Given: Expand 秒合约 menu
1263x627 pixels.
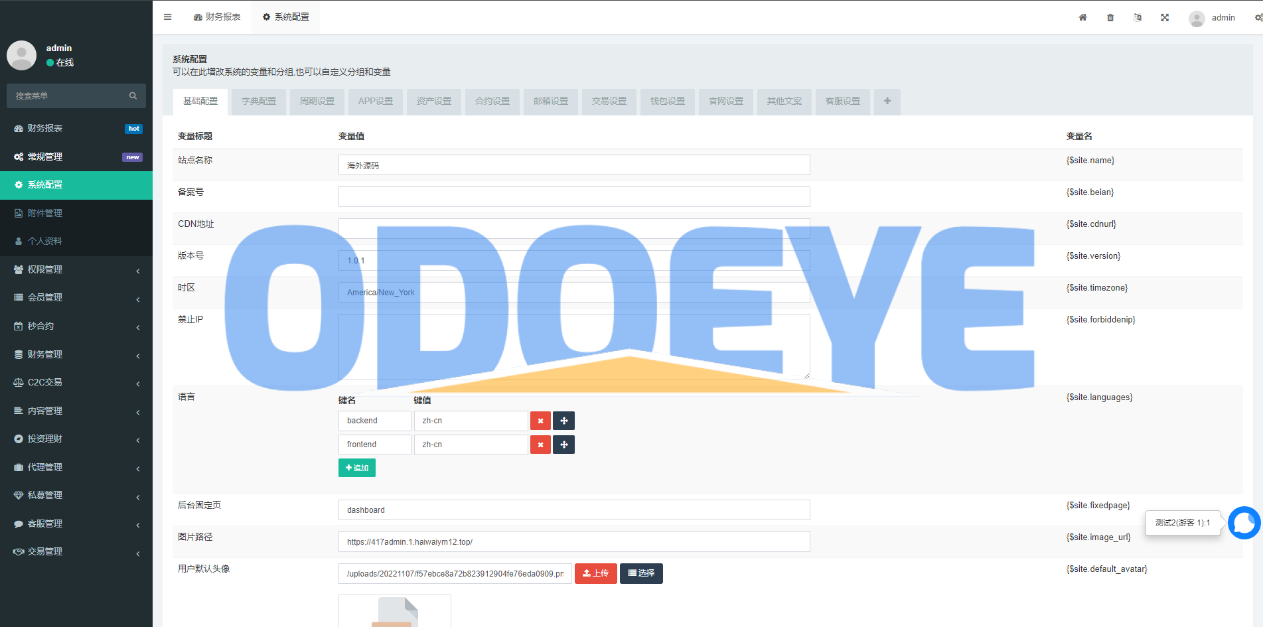Looking at the screenshot, I should coord(76,326).
